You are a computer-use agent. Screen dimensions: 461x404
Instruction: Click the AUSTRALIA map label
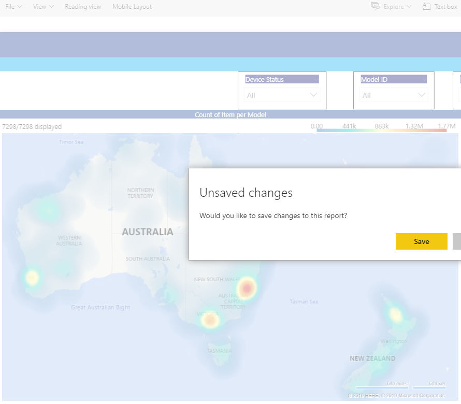148,232
